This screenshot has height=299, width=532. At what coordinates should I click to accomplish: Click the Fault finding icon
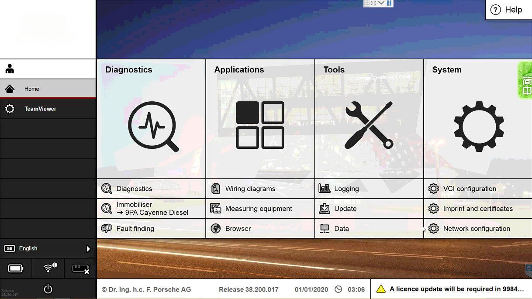(x=107, y=228)
